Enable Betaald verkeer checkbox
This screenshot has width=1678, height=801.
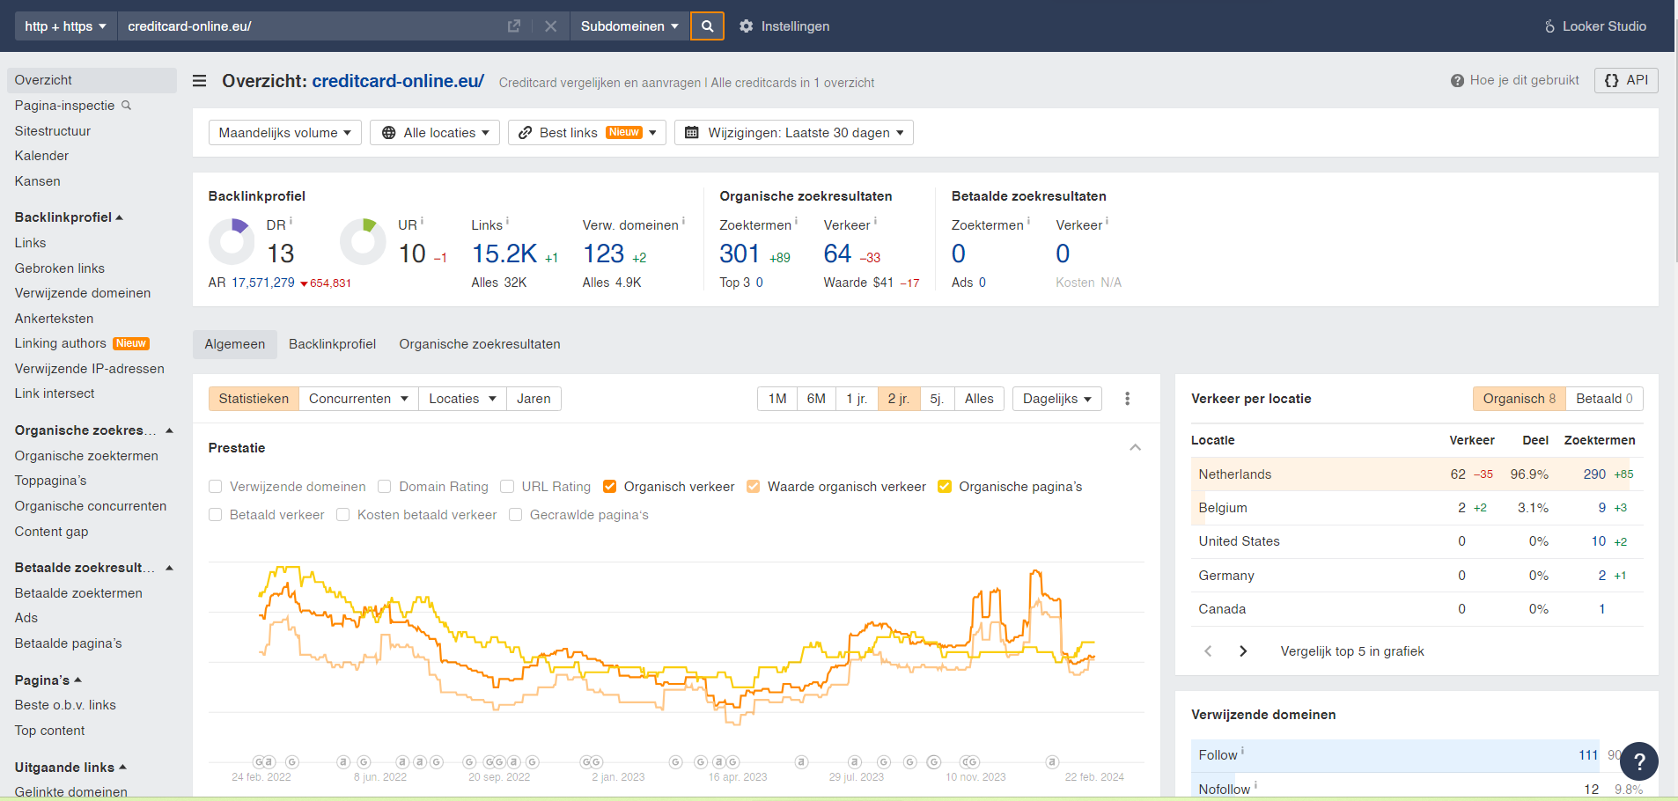tap(215, 515)
